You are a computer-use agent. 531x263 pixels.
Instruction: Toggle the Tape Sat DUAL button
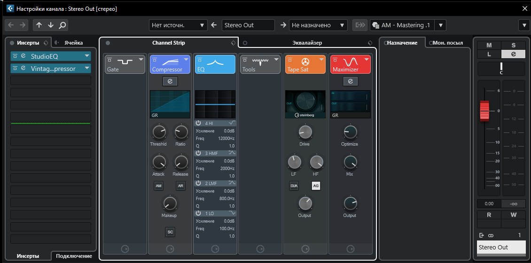[294, 186]
